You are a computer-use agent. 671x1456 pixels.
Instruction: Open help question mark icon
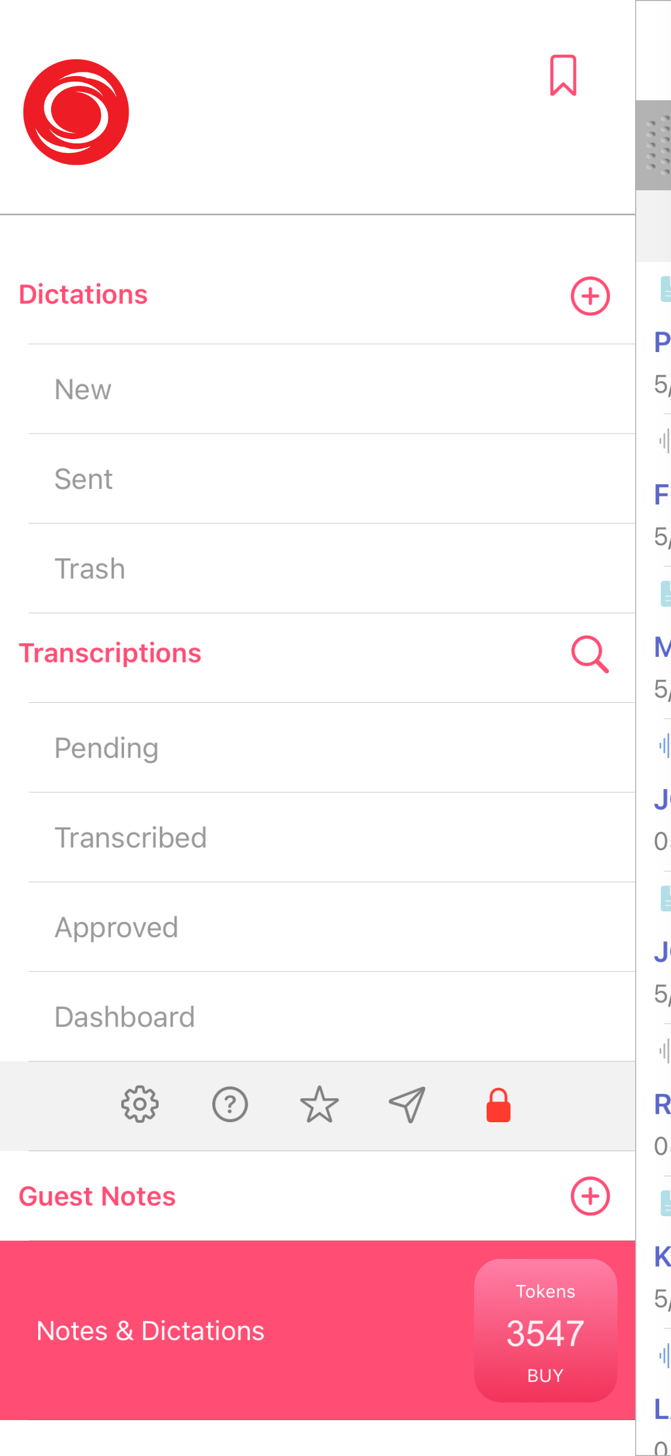(x=230, y=1104)
